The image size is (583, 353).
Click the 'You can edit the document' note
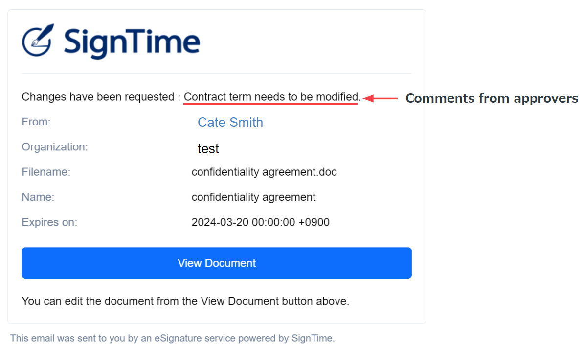185,301
